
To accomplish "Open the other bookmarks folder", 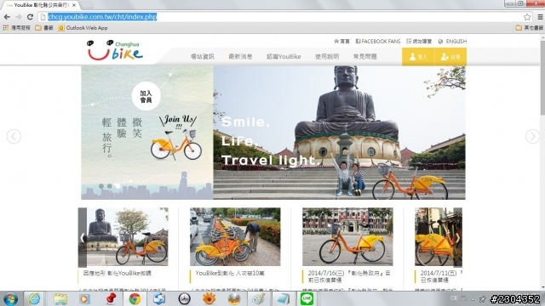I will pos(530,28).
